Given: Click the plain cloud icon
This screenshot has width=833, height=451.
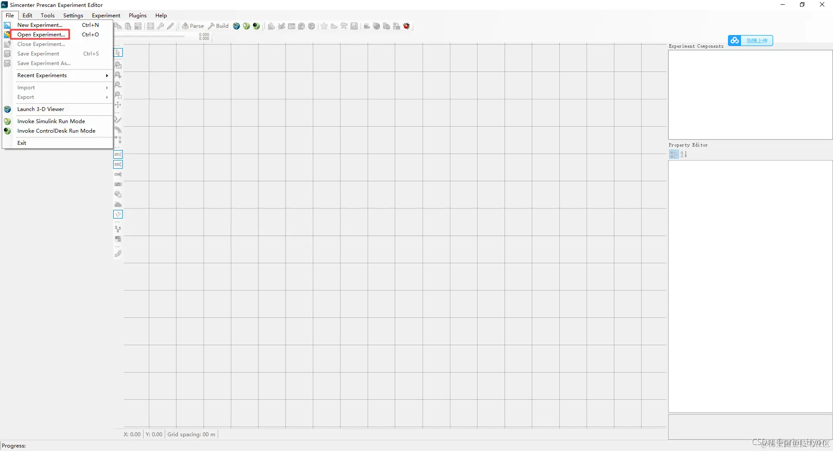Looking at the screenshot, I should click(334, 26).
